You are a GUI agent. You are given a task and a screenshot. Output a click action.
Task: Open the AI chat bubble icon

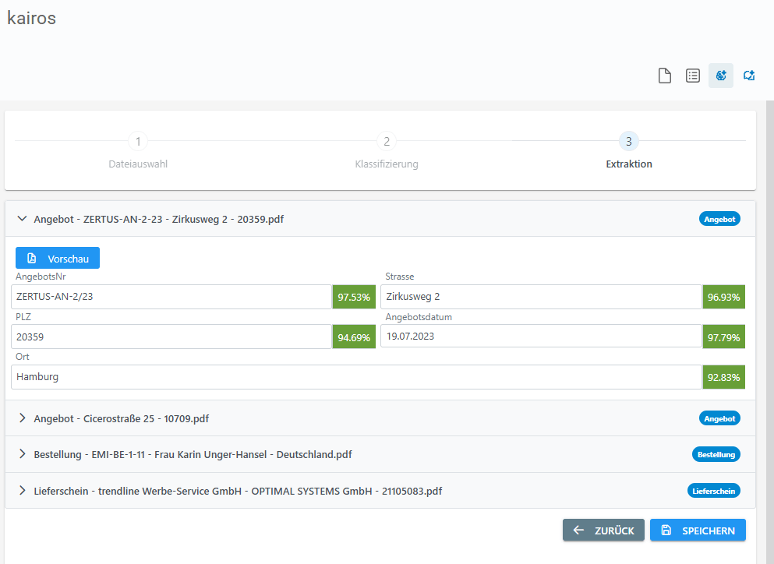pos(749,76)
